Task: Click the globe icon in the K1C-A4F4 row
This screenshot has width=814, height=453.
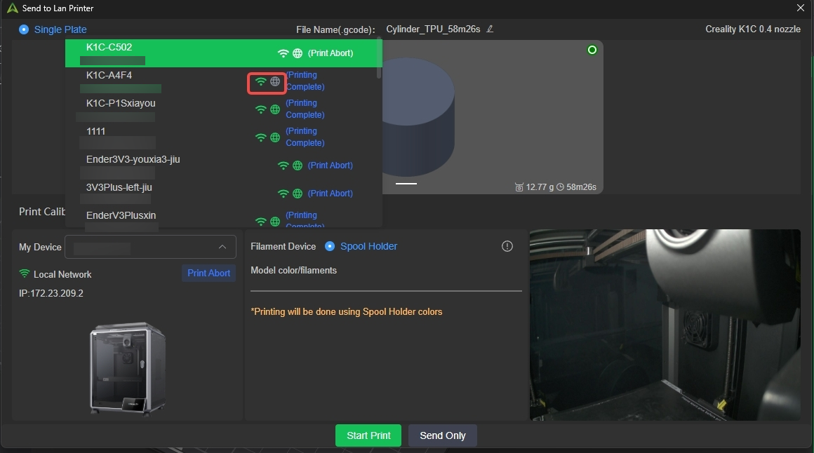Action: (x=275, y=81)
